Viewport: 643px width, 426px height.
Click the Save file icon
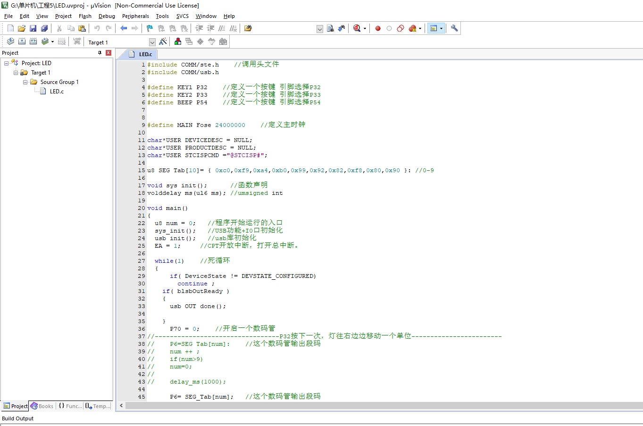pos(33,28)
